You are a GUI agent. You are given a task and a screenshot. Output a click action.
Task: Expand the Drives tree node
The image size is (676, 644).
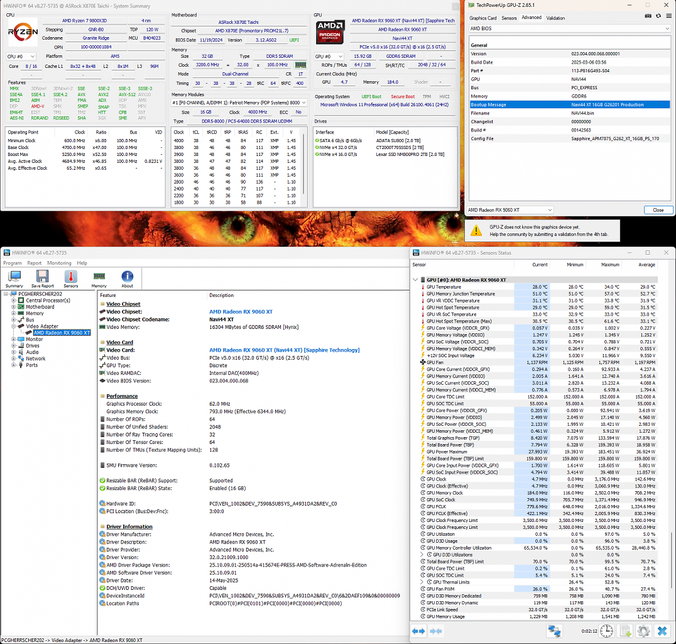pos(14,346)
